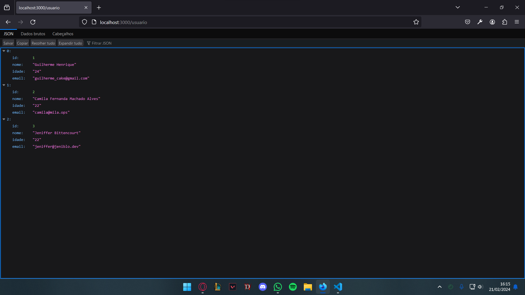Open network status tray icon
The width and height of the screenshot is (525, 295).
[x=472, y=287]
